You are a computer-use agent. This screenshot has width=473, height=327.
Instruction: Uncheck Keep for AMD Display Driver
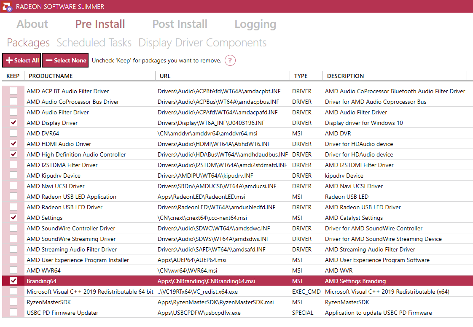13,123
